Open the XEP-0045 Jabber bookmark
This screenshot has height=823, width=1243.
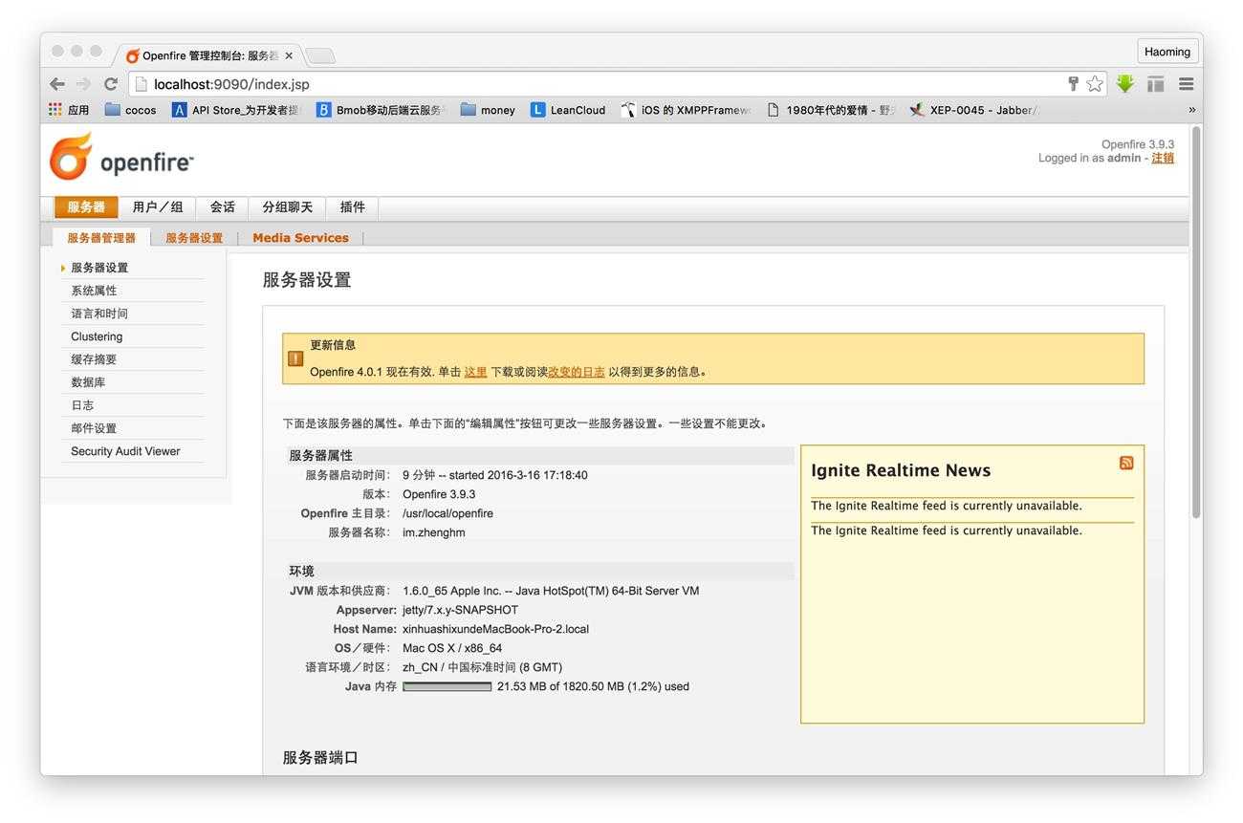[x=974, y=110]
